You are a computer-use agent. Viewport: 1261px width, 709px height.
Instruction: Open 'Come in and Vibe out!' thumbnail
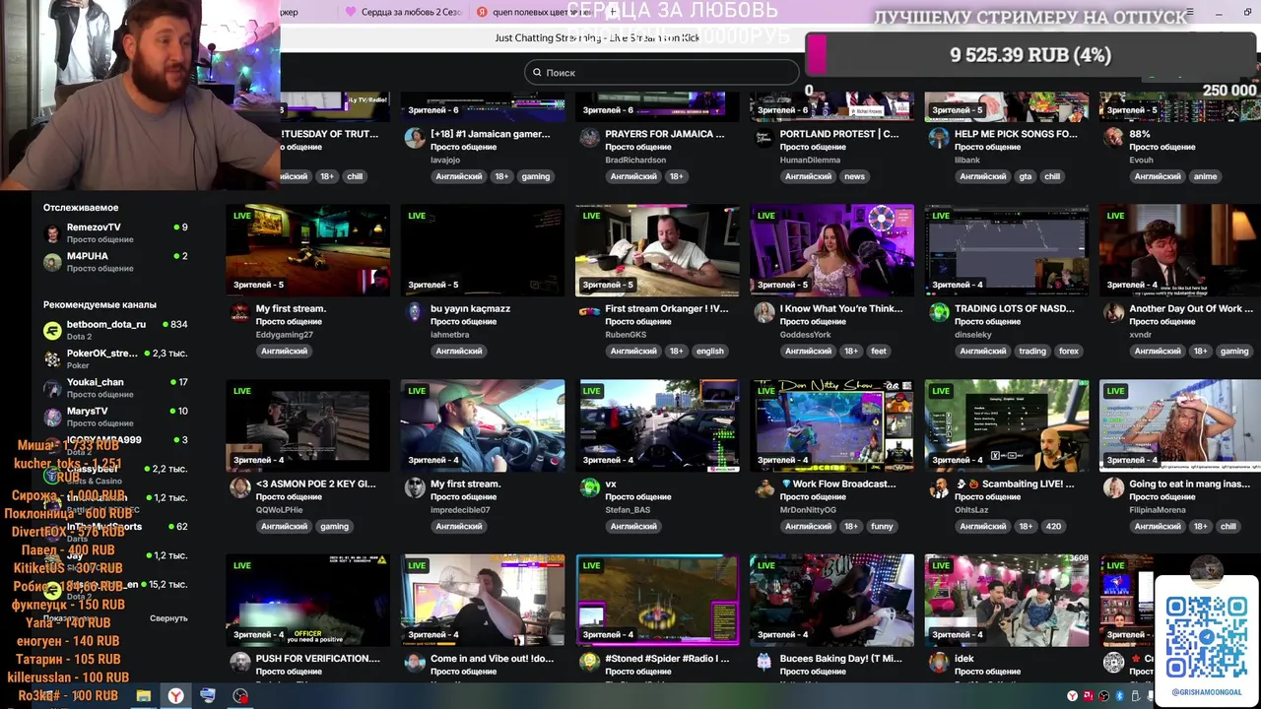[483, 600]
